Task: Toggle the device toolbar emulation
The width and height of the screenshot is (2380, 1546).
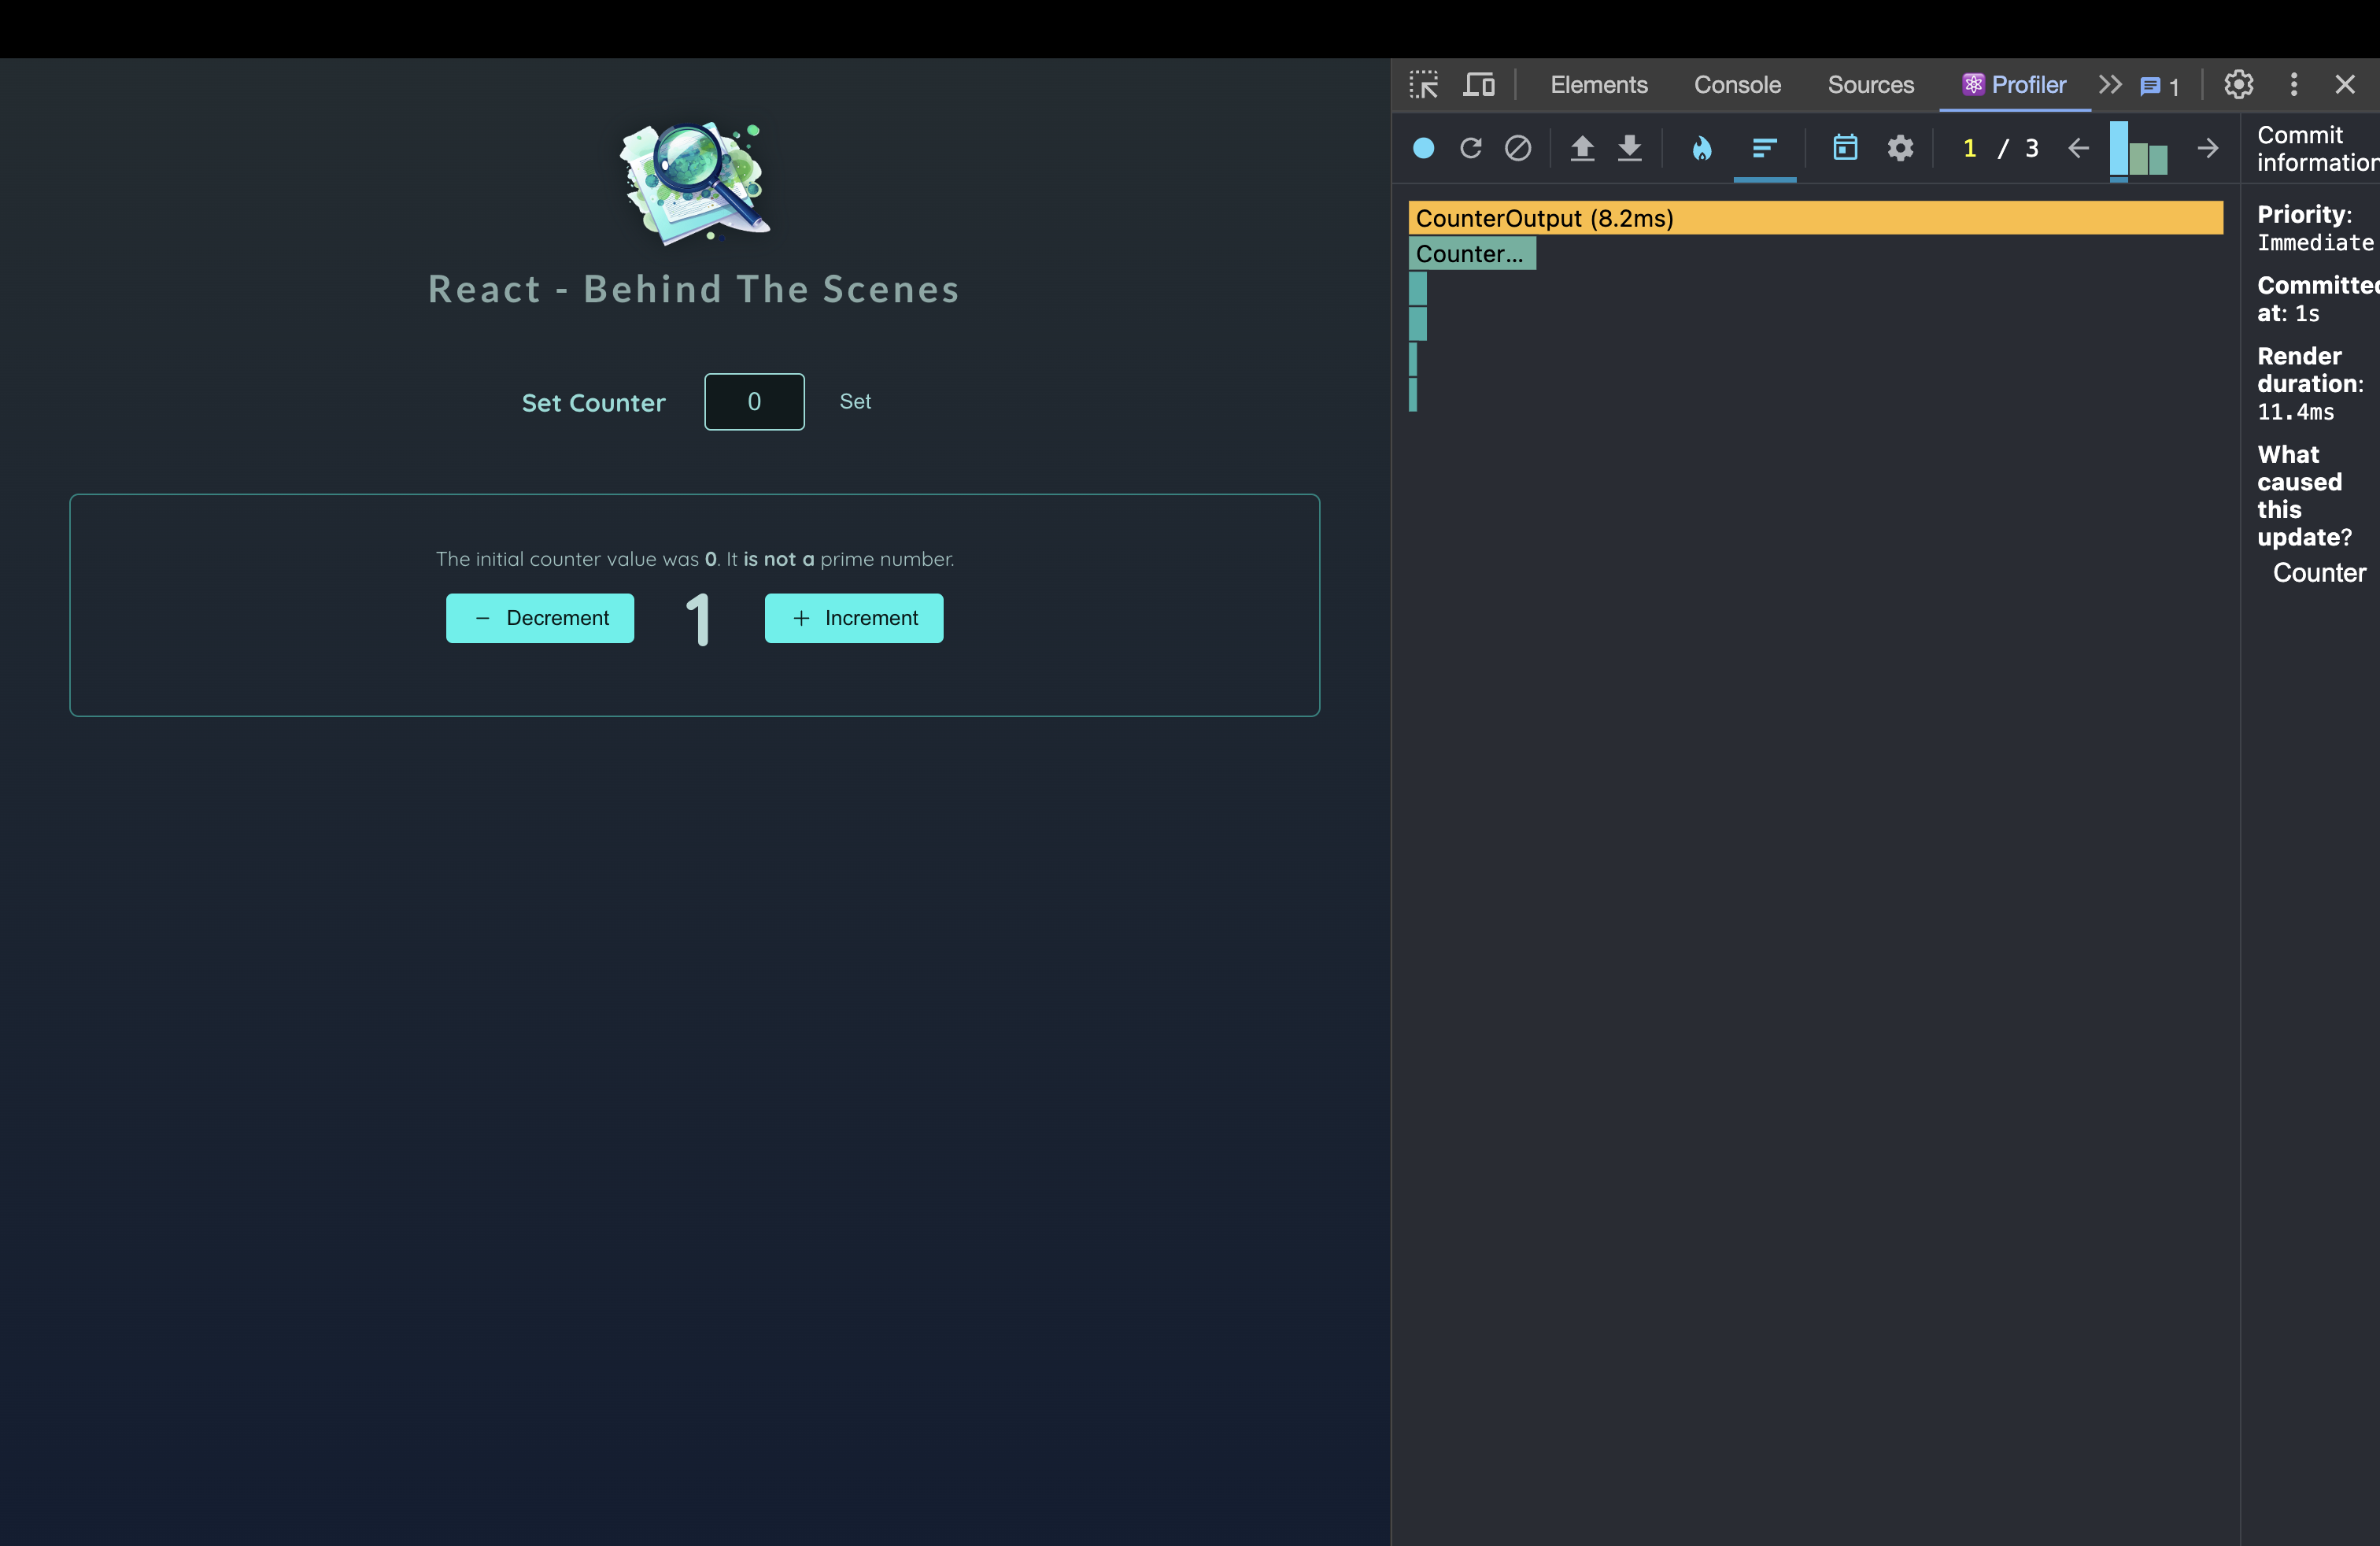Action: coord(1479,85)
